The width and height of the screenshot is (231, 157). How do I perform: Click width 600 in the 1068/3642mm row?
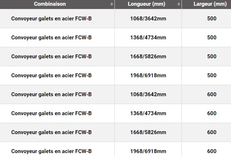pyautogui.click(x=212, y=94)
